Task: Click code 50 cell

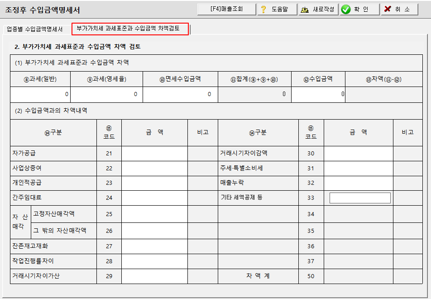Action: click(x=311, y=276)
